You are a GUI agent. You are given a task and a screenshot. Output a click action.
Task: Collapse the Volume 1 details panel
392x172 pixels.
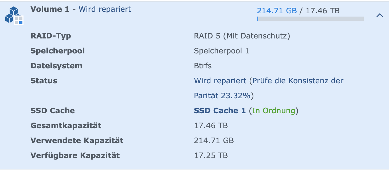(379, 15)
